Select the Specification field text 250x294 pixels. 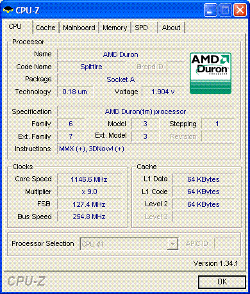tap(146, 111)
